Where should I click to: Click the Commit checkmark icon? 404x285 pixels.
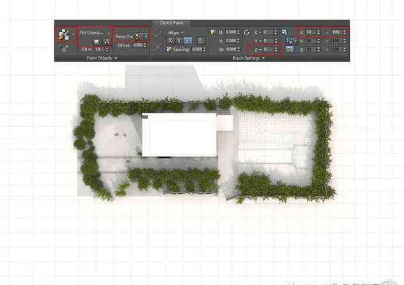[x=158, y=34]
